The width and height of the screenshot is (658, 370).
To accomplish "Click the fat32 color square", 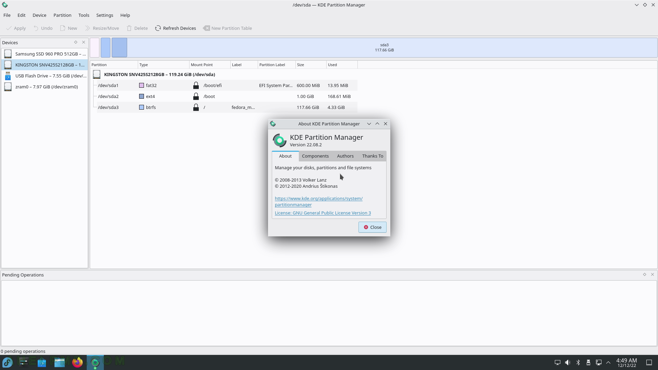I will [x=142, y=85].
